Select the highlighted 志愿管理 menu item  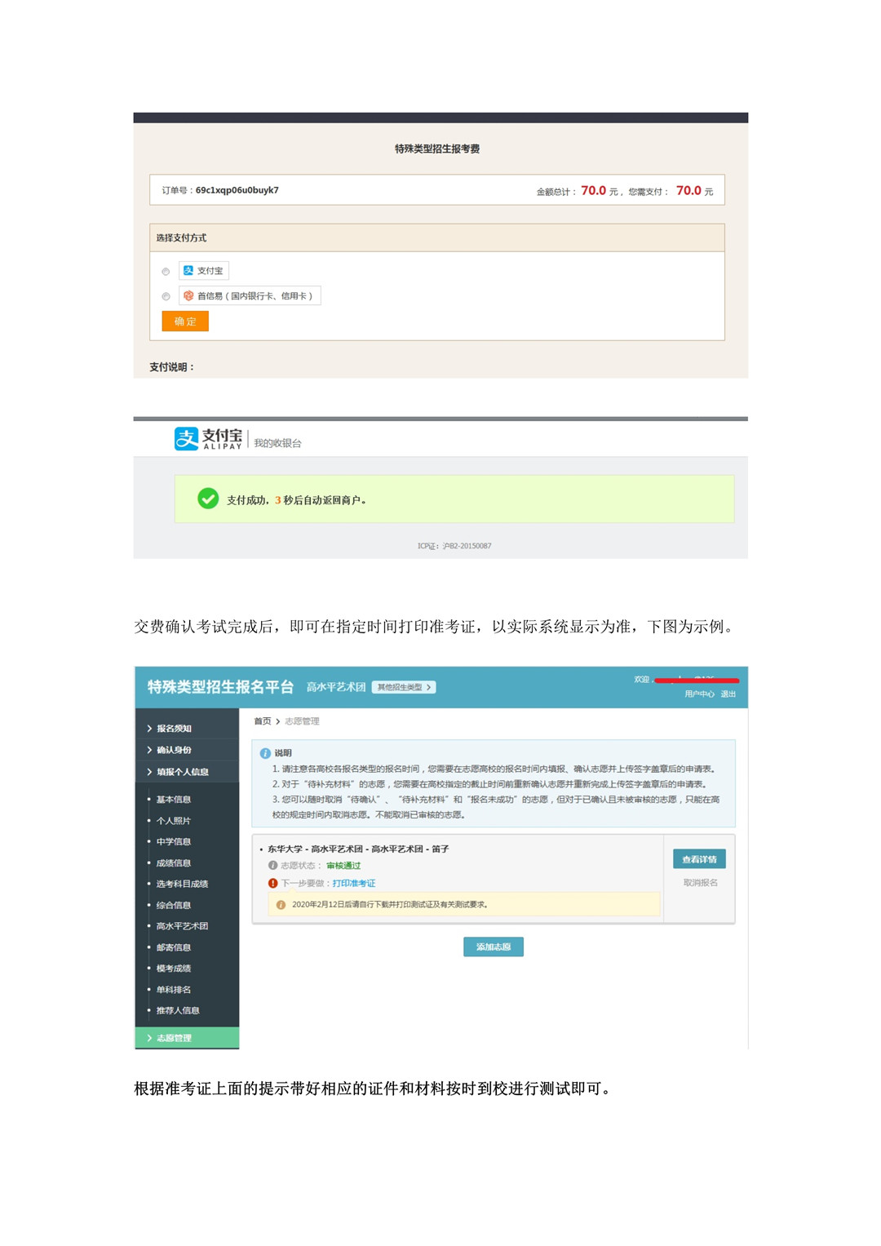(x=187, y=1038)
